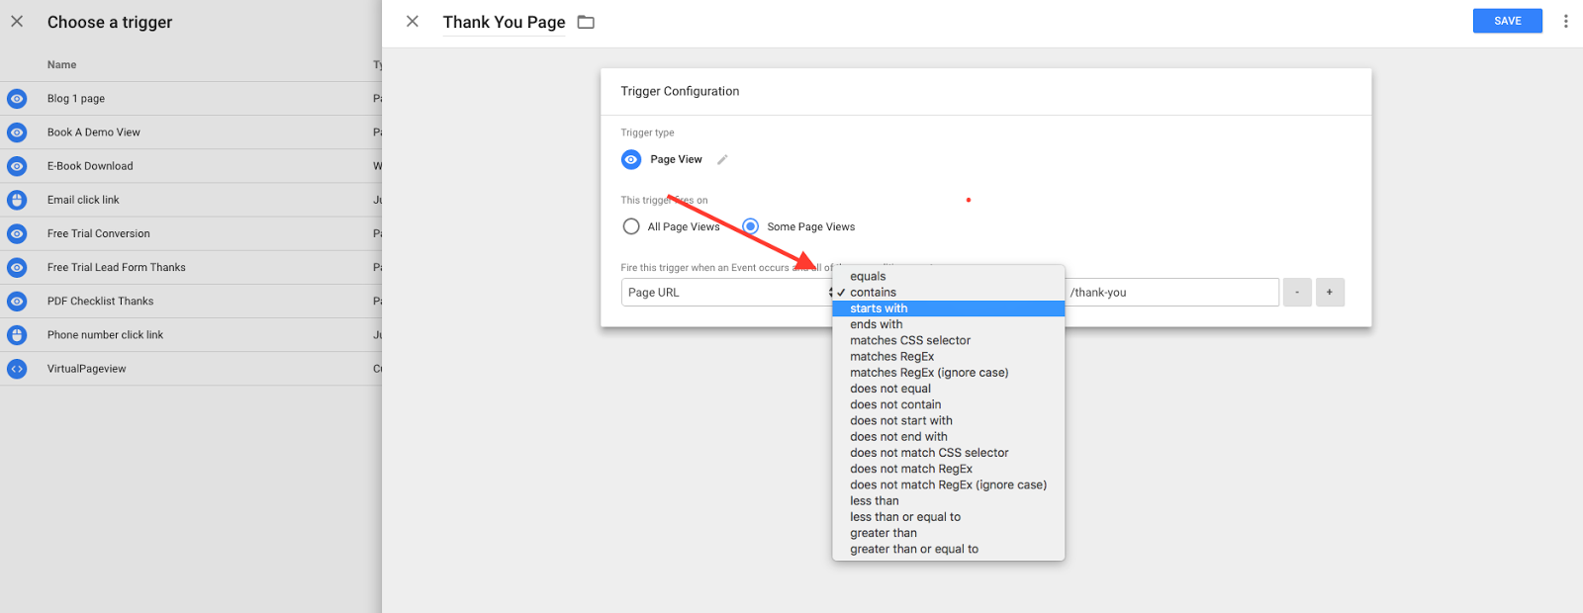Viewport: 1583px width, 613px height.
Task: Select the Phone number click link trigger
Action: [x=191, y=335]
